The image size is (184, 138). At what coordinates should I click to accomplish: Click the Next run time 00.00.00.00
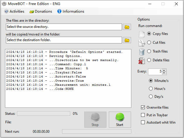tap(41, 132)
